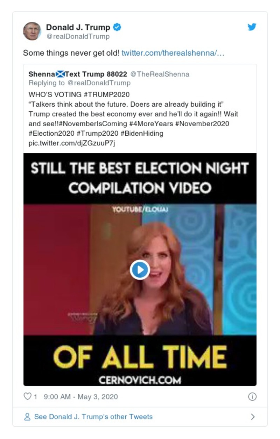
Task: Follow the #Election2020 hashtag link
Action: coord(51,134)
